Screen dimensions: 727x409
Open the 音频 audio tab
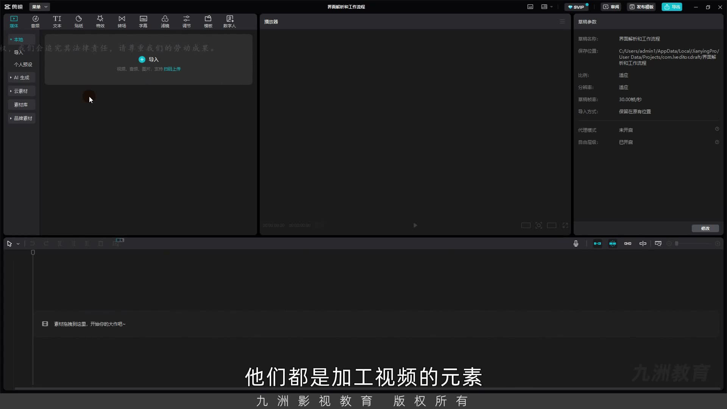click(x=35, y=22)
